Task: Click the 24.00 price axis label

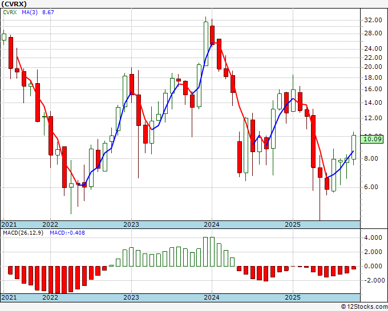Action: (373, 48)
